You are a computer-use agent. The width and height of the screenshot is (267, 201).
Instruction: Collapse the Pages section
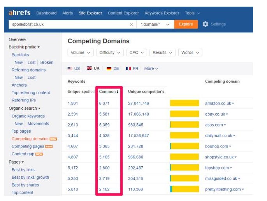[x=16, y=162]
